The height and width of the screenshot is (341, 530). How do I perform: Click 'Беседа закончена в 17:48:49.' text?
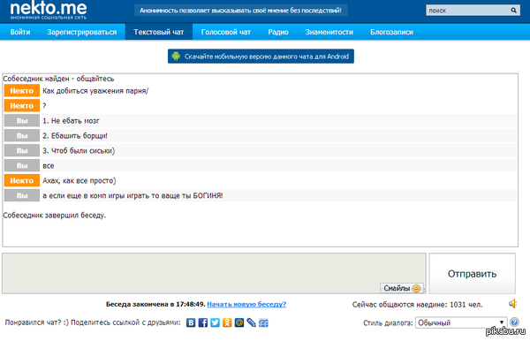tap(155, 304)
